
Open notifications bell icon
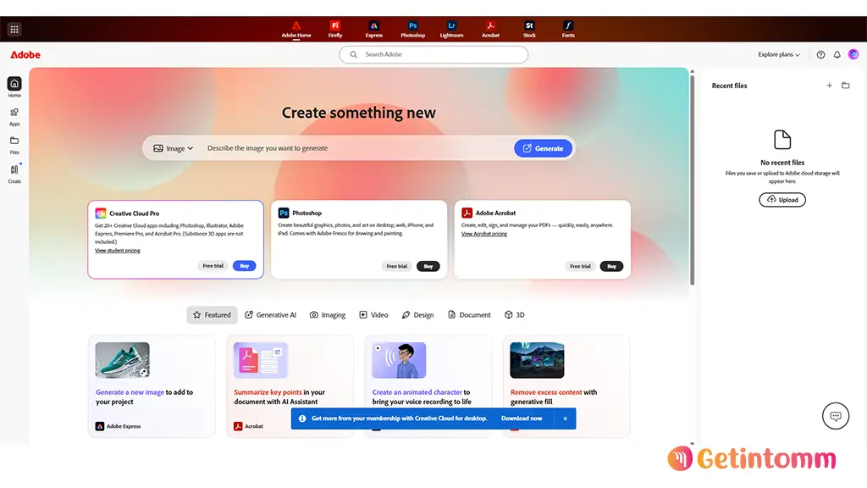pos(837,54)
